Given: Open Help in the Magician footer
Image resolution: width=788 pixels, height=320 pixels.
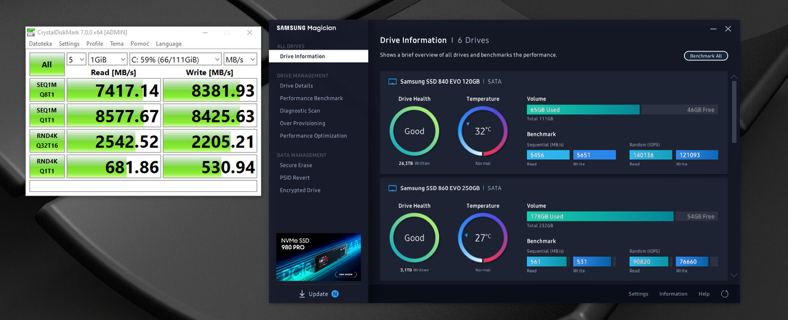Looking at the screenshot, I should point(704,294).
